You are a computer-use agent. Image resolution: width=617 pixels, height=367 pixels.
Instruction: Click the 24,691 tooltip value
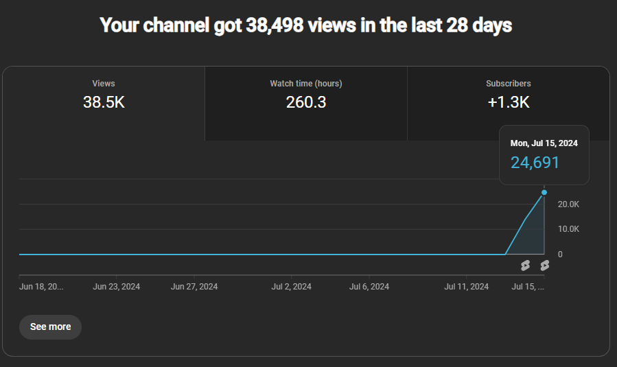[x=535, y=163]
